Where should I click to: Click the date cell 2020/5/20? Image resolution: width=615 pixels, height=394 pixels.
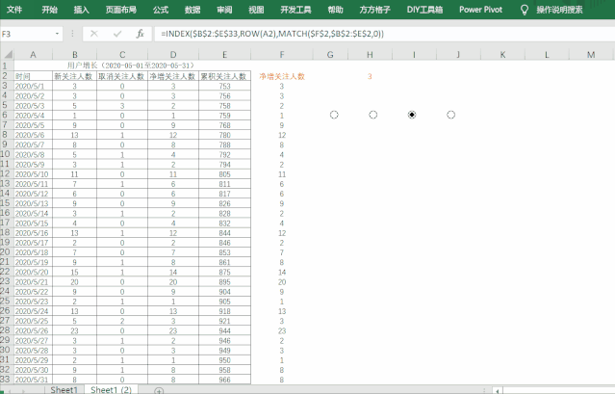(x=33, y=272)
